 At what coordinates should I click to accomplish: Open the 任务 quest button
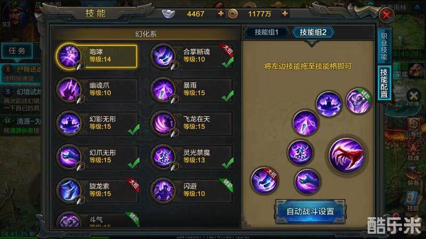[17, 50]
